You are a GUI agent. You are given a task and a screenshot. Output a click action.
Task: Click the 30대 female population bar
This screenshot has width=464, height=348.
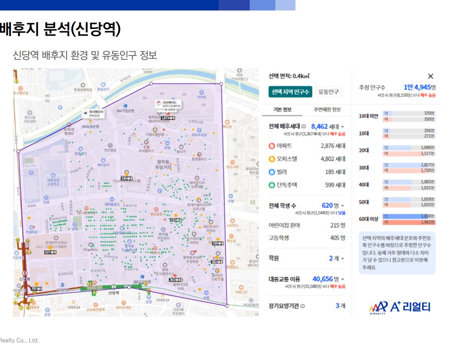(x=409, y=170)
